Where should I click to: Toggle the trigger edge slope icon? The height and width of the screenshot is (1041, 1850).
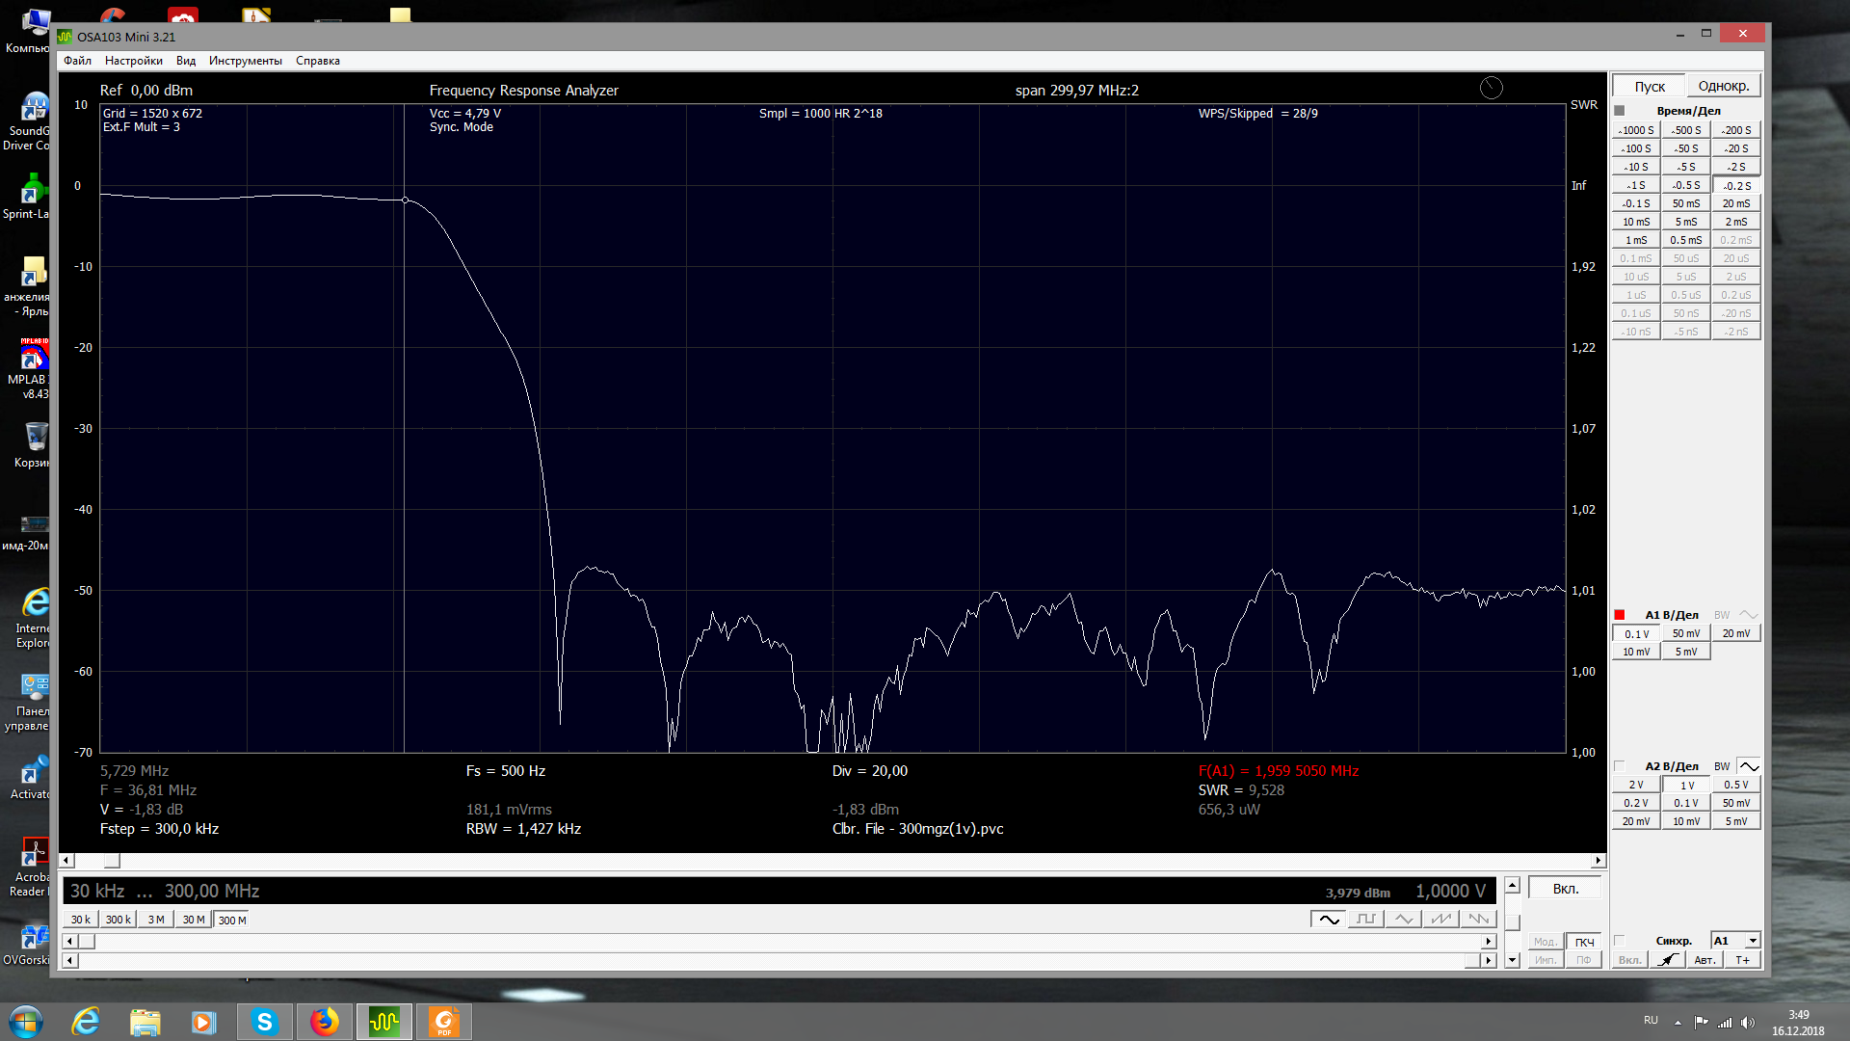coord(1668,960)
